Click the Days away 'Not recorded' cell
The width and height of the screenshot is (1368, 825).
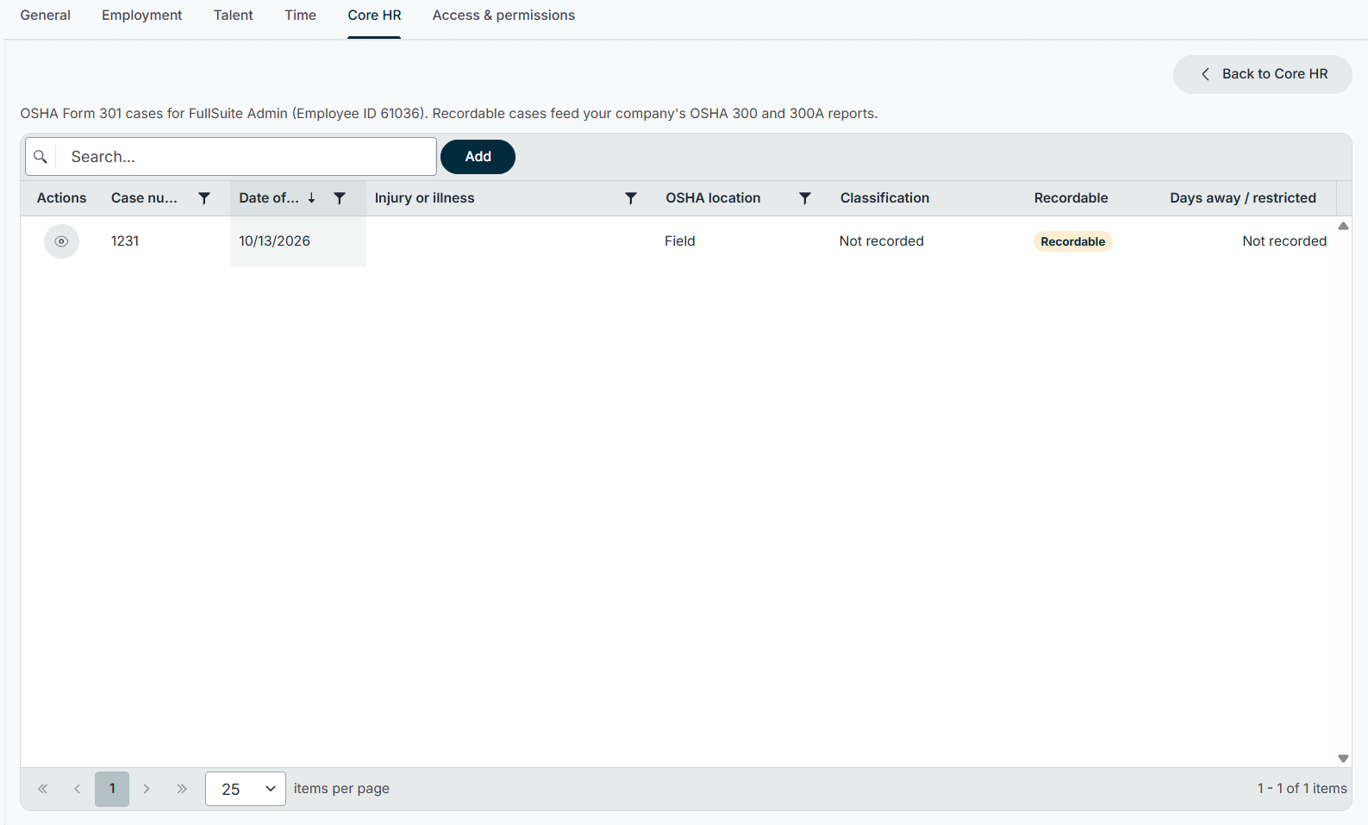(1284, 241)
